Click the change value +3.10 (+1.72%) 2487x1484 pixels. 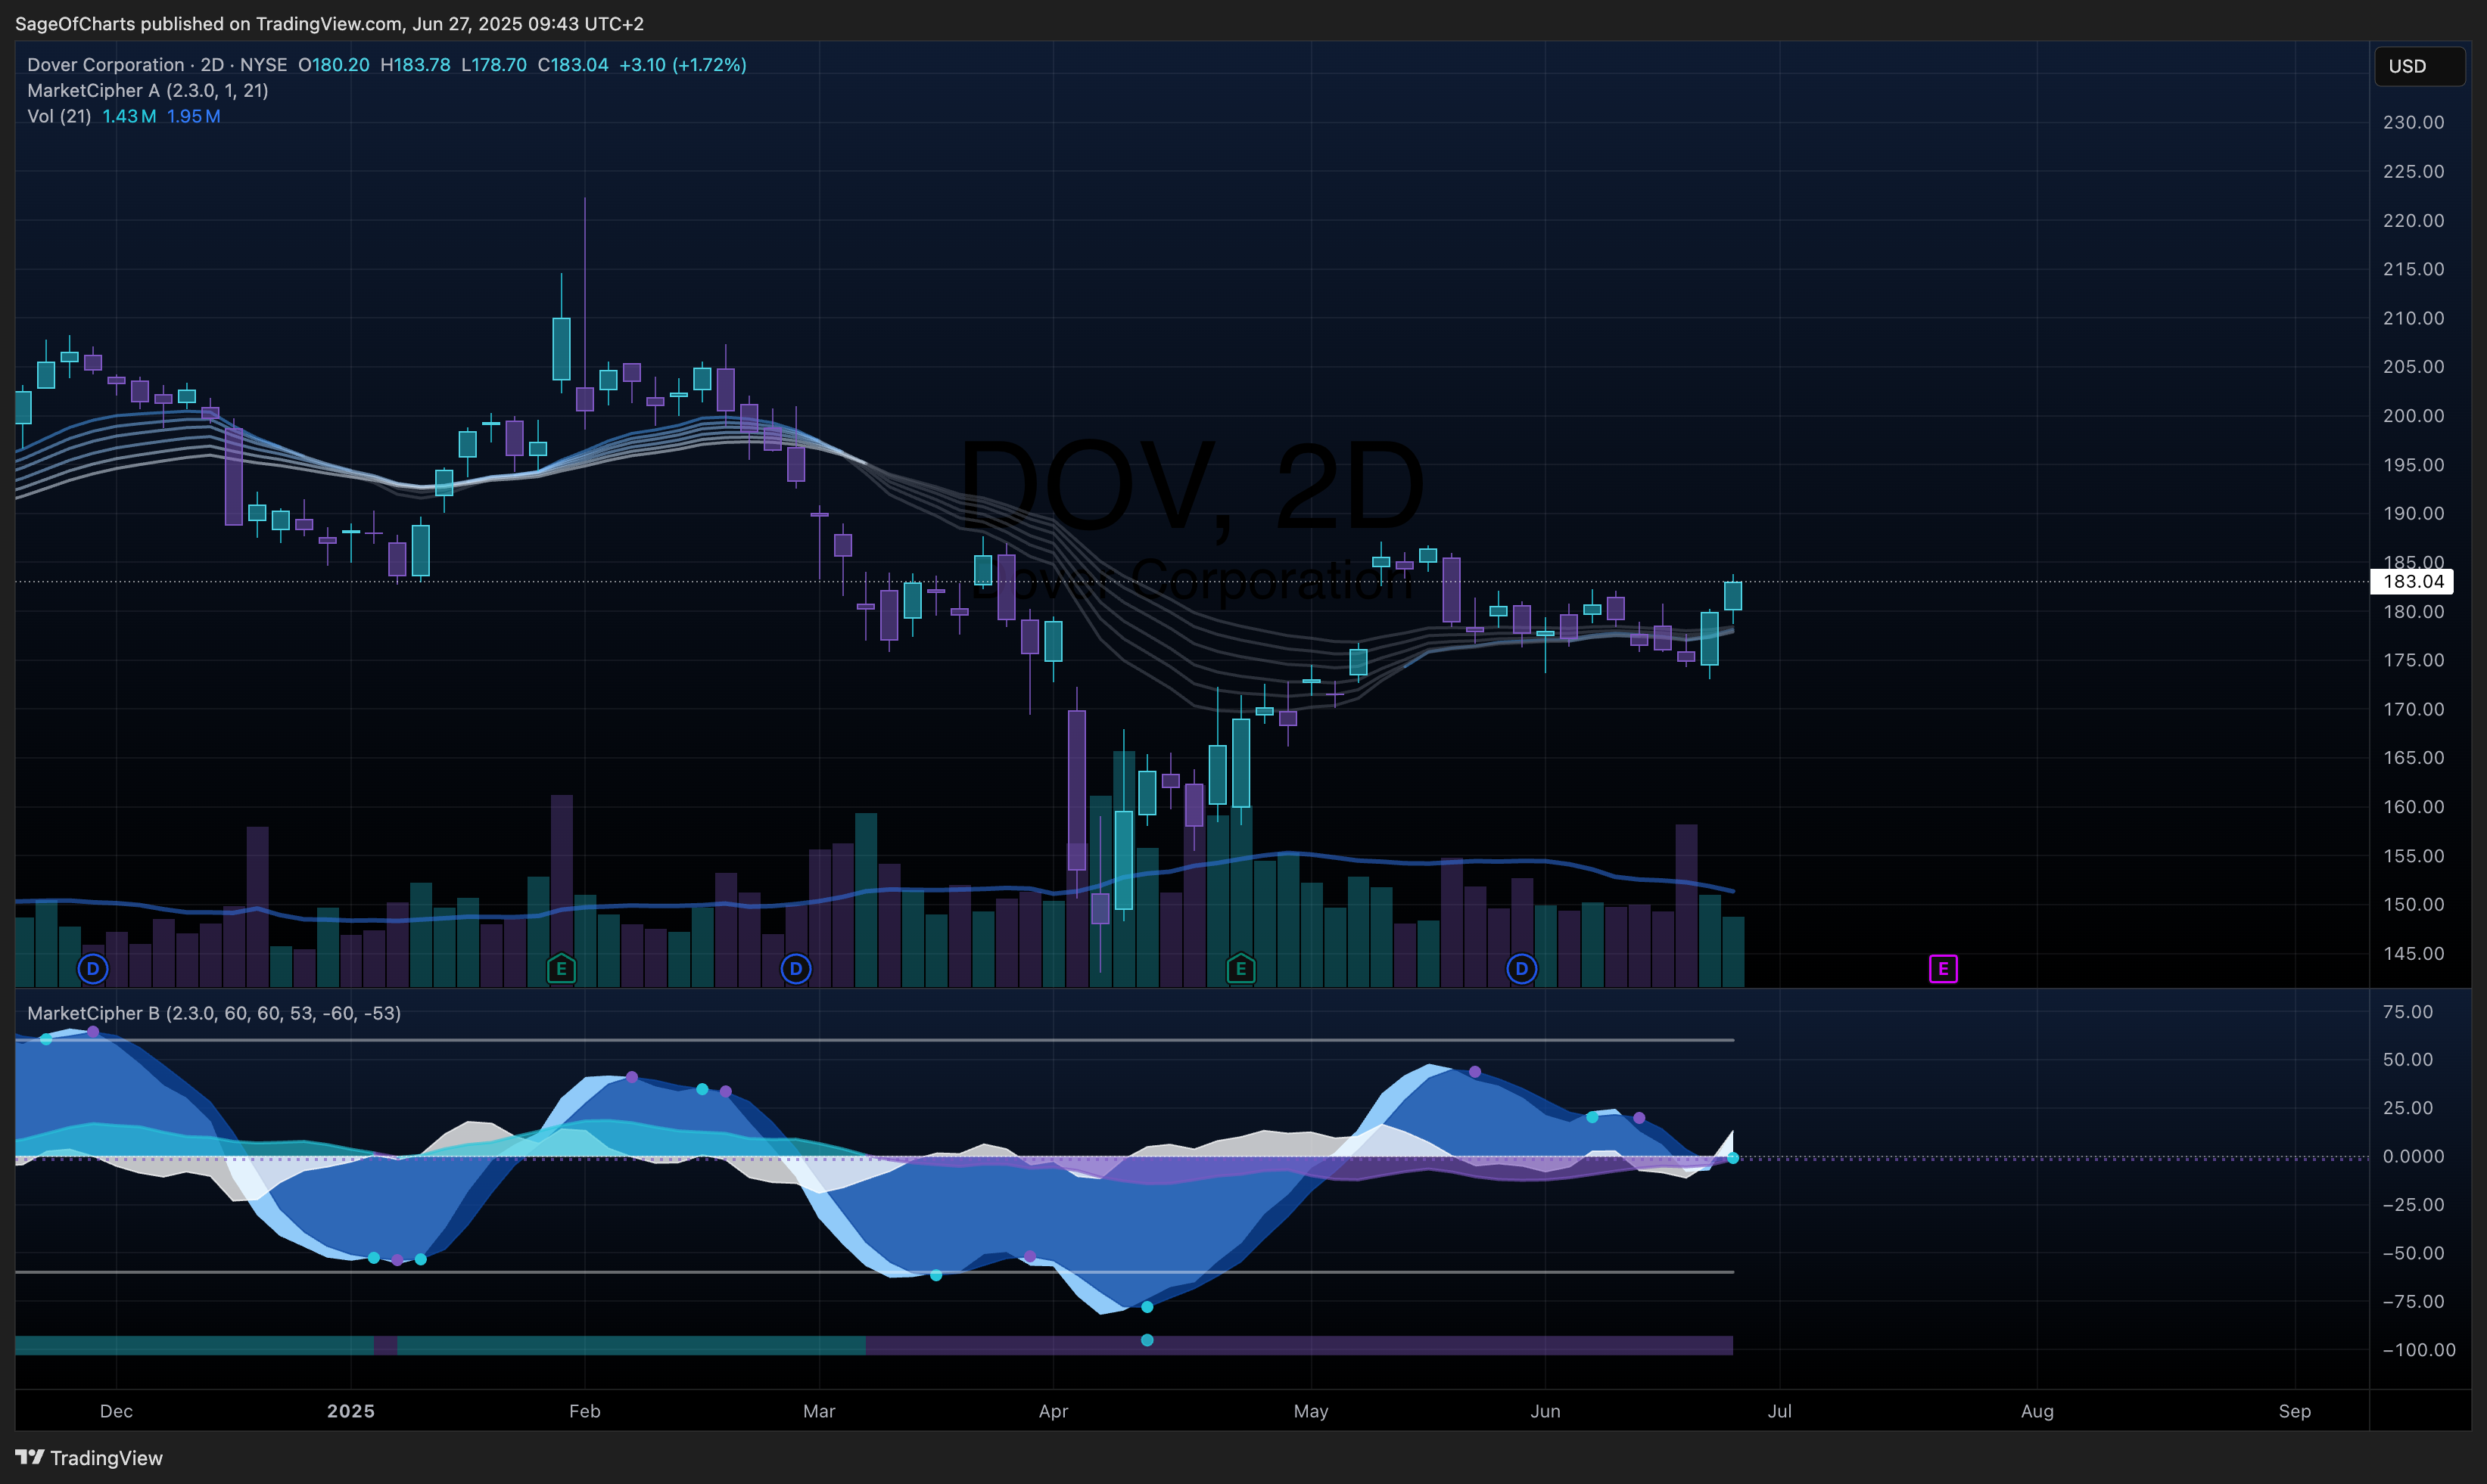tap(682, 64)
